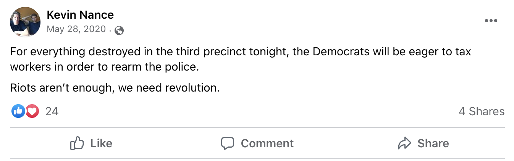Open Kevin Nance's profile picture
514x161 pixels.
(x=25, y=22)
